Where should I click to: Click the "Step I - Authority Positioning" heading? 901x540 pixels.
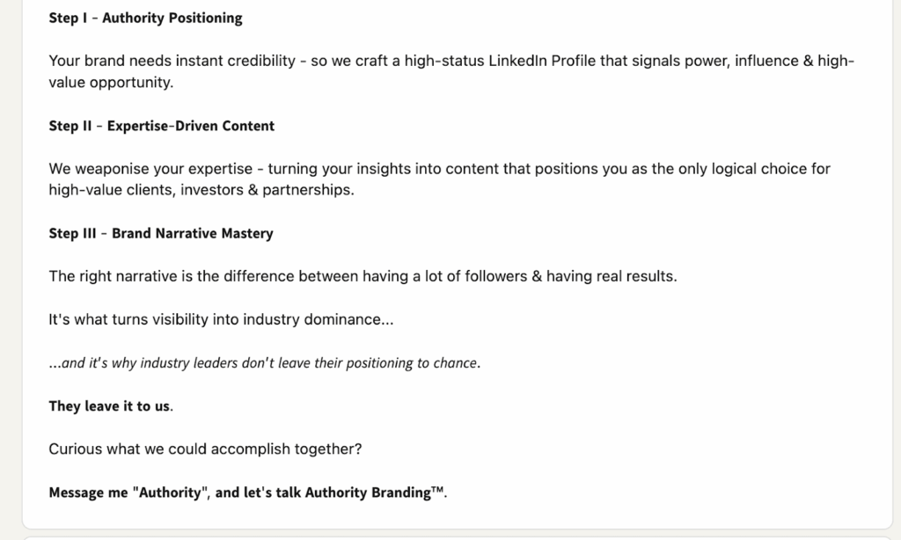click(x=145, y=18)
